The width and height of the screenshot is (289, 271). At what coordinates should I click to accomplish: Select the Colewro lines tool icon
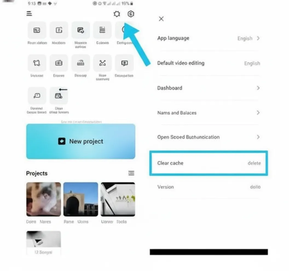point(102,30)
